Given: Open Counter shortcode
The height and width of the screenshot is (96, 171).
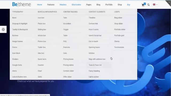Looking at the screenshot, I should [41, 65].
